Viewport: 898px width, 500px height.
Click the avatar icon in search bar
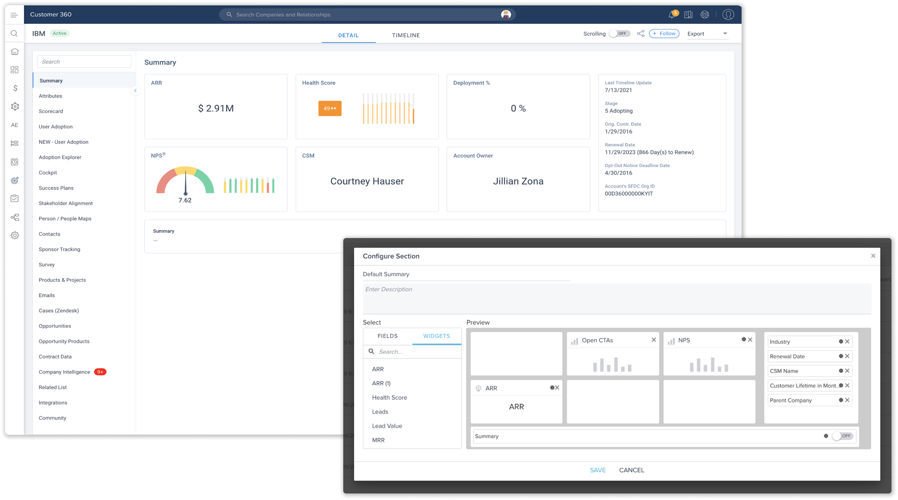pyautogui.click(x=506, y=14)
